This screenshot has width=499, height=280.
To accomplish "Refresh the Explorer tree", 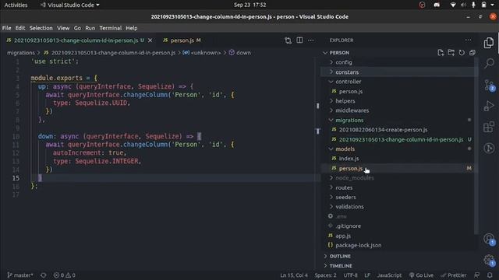I will click(x=462, y=53).
